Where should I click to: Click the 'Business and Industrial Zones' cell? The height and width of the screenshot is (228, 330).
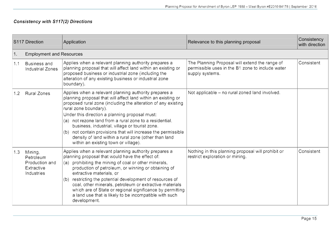coord(41,66)
